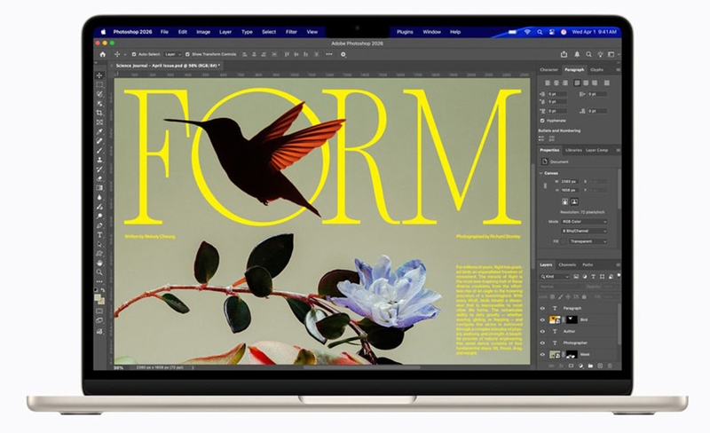This screenshot has height=433, width=710.
Task: Click the canvas Fill color swatch
Action: click(564, 241)
